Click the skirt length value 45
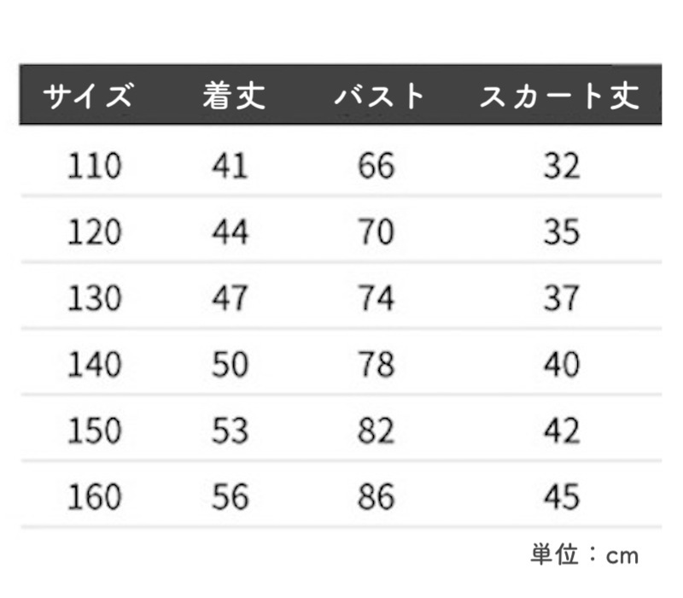 coord(562,497)
